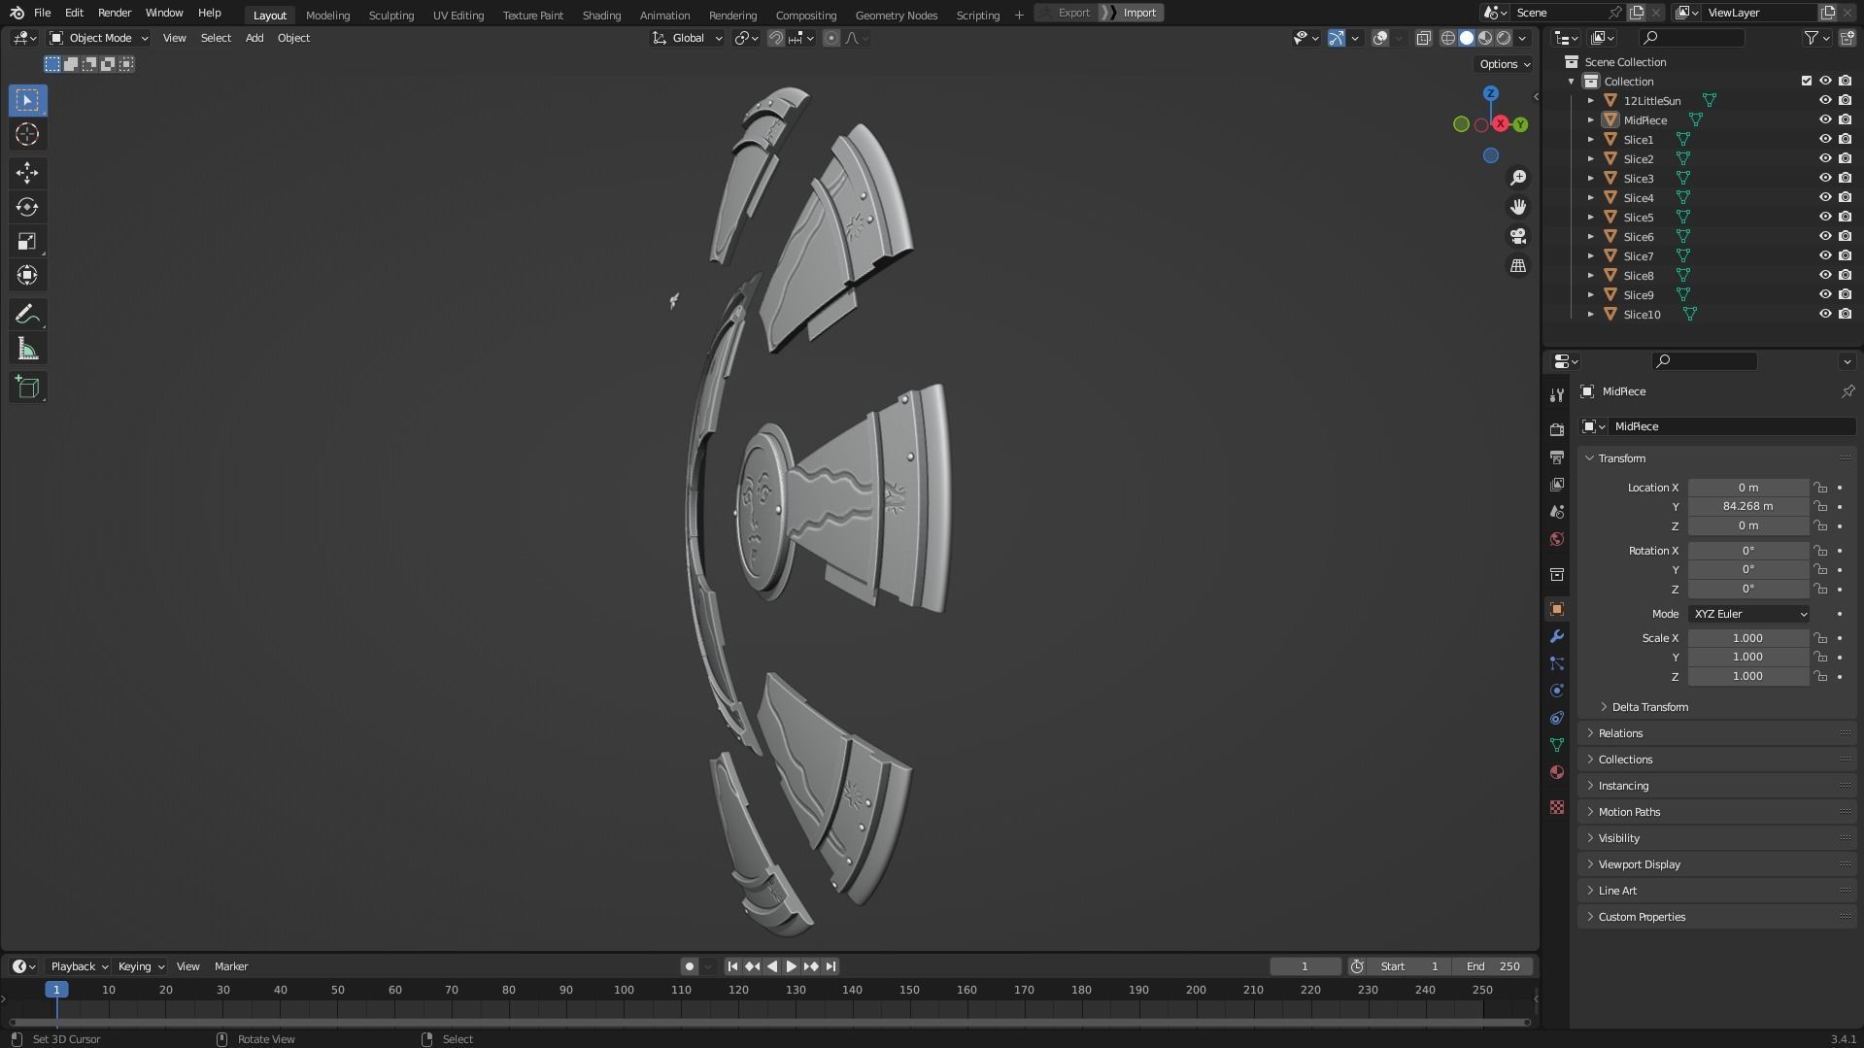Open the Object Mode dropdown

point(98,38)
